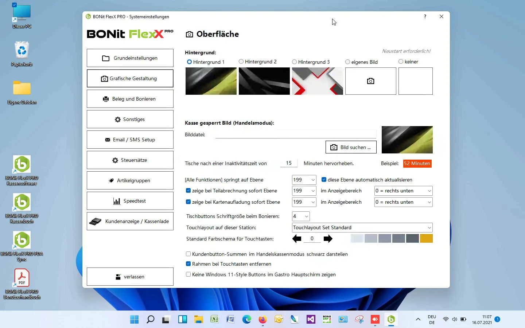Enable Kundenbutton-Summen schwarz darstellen
This screenshot has height=328, width=525.
(x=188, y=254)
